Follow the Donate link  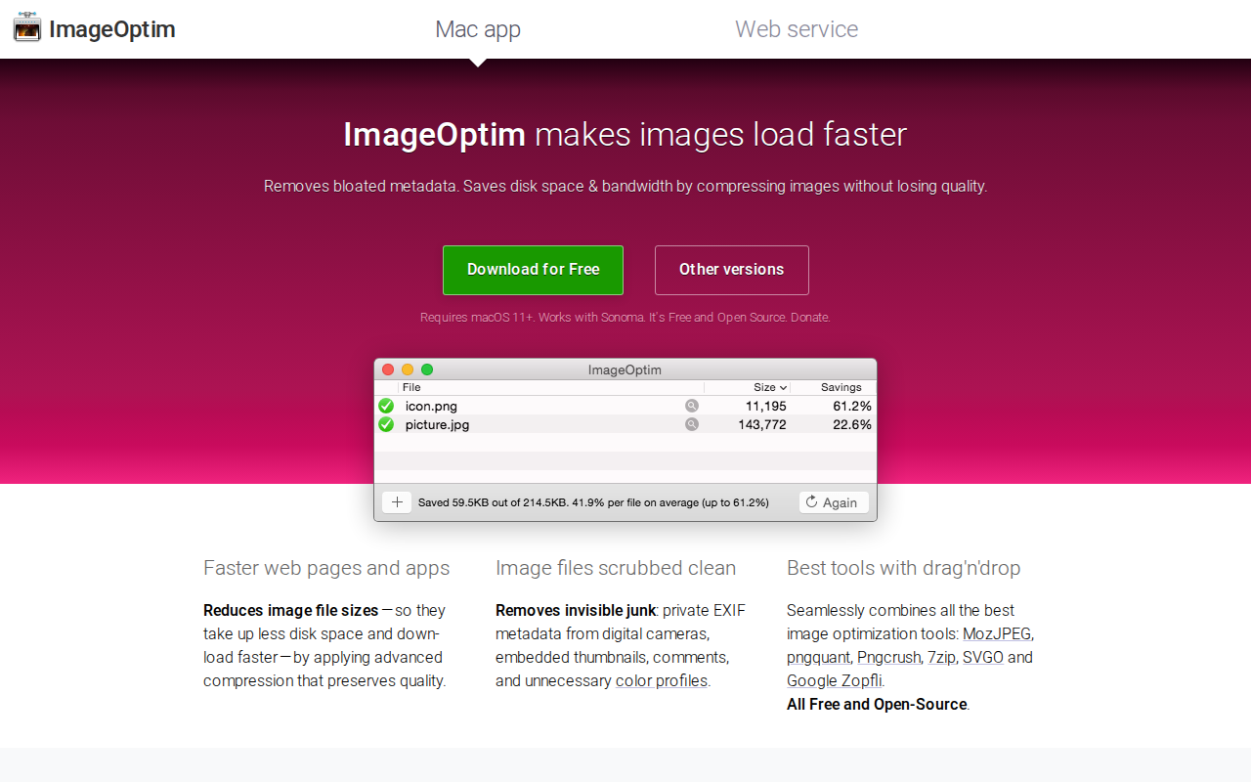[809, 318]
